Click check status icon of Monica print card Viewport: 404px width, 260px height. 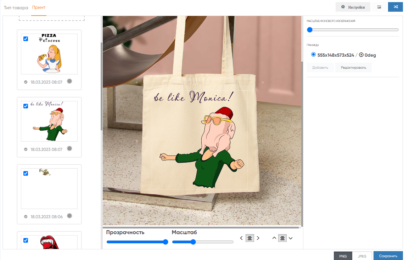pyautogui.click(x=26, y=149)
